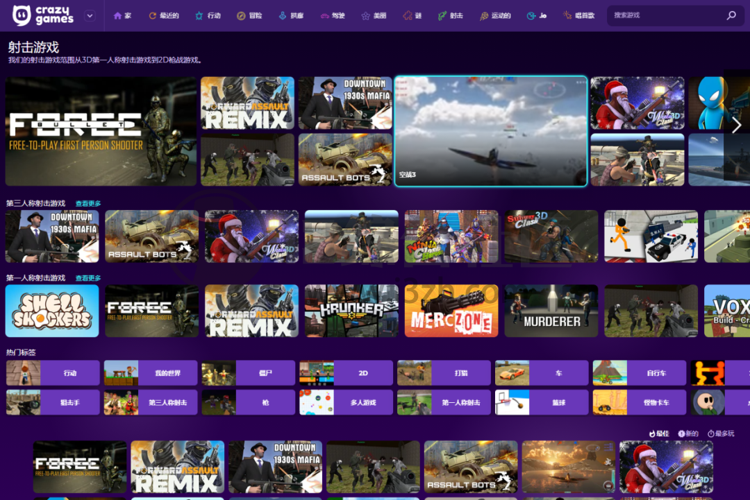This screenshot has width=750, height=500.
Task: Select the 狙击手 sniper tag
Action: coord(53,403)
